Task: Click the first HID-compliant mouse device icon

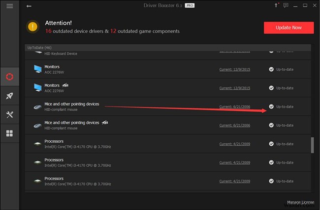Action: point(38,106)
